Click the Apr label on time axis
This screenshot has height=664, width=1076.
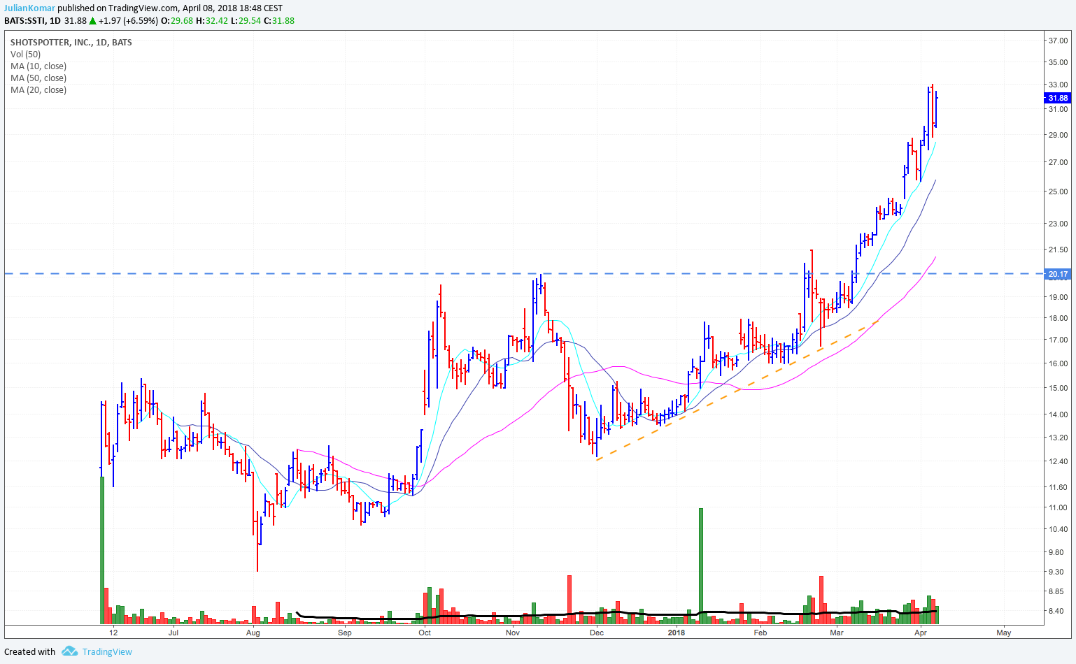coord(921,633)
